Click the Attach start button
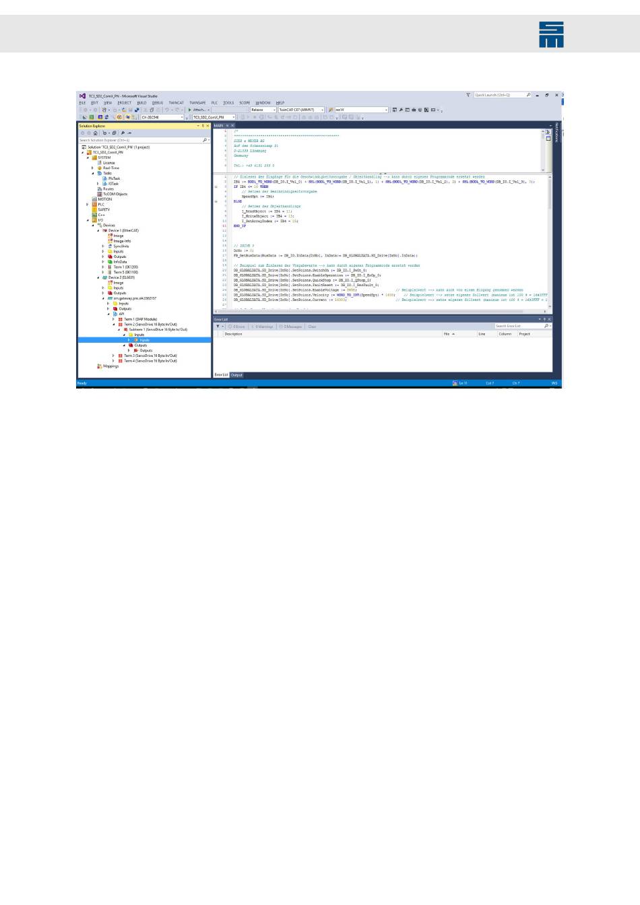The height and width of the screenshot is (905, 640). (x=198, y=110)
